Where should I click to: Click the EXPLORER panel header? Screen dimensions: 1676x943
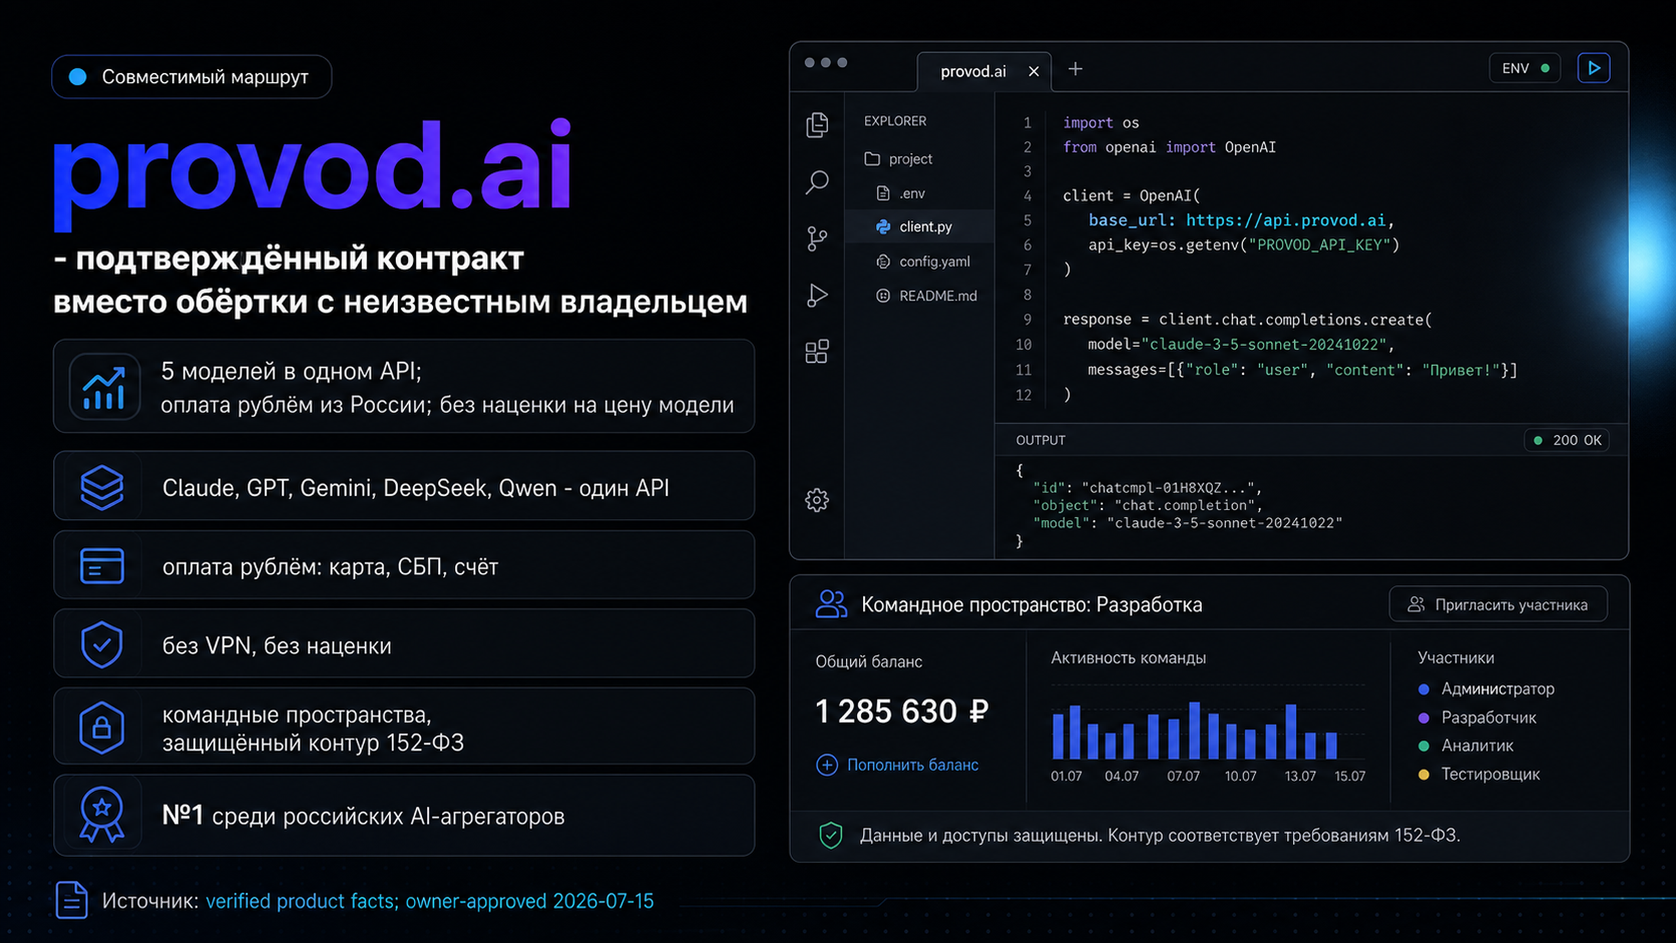tap(895, 121)
